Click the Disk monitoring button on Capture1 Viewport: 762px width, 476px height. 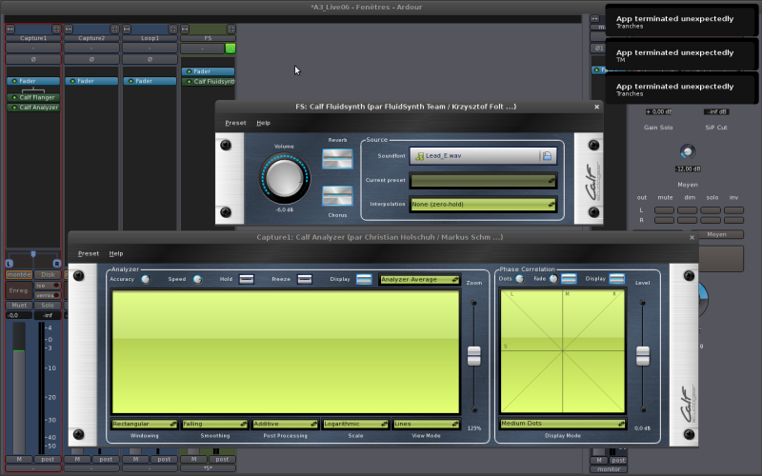[48, 274]
